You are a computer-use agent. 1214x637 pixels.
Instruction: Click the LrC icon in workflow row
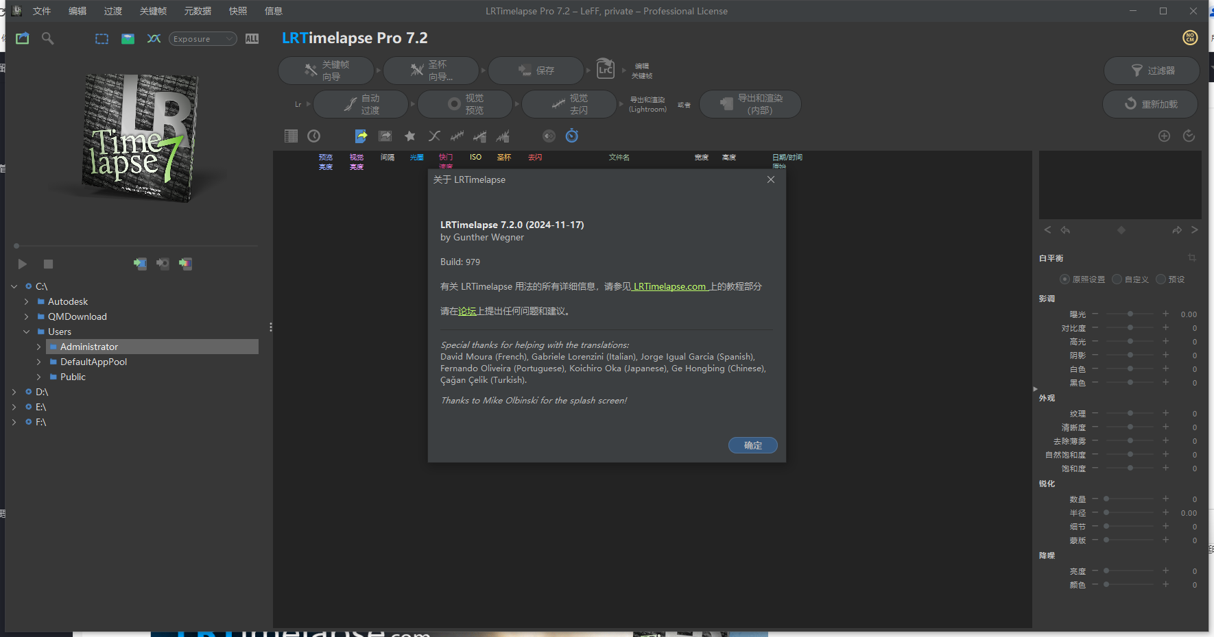[606, 69]
